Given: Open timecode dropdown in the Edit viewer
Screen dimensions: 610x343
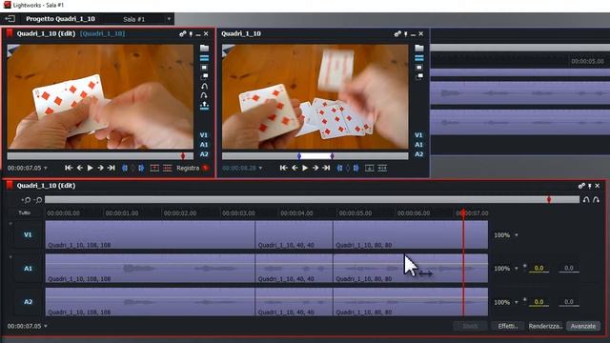Looking at the screenshot, I should tap(46, 168).
